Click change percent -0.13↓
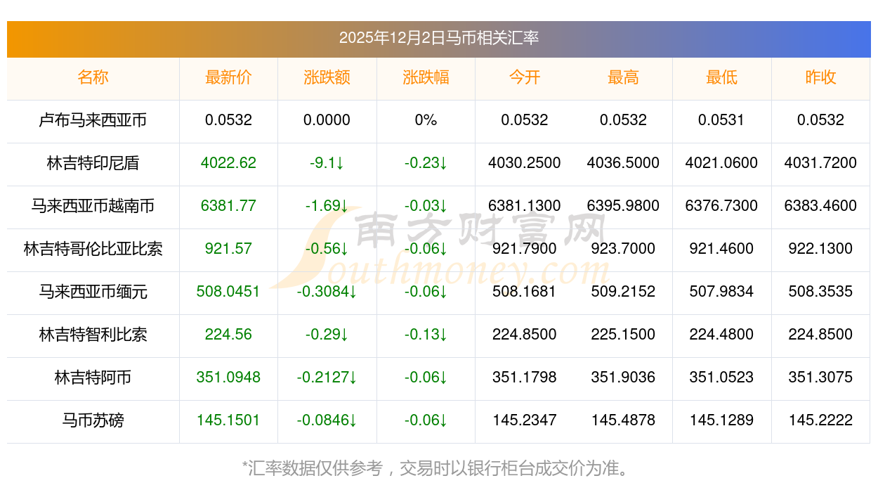Screen dimensions: 878x490 click(426, 335)
